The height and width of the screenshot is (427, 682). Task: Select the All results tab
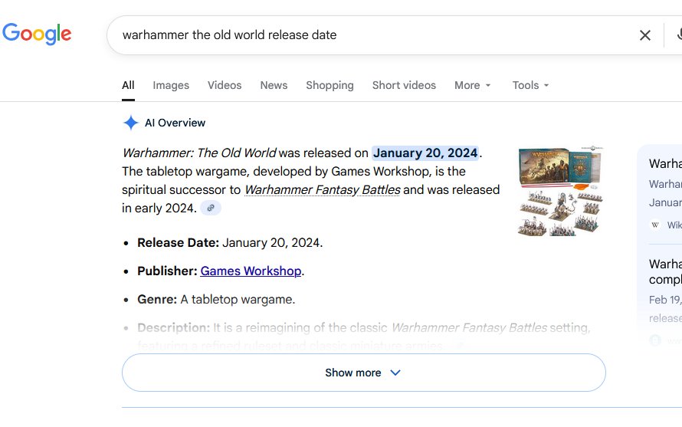(128, 85)
